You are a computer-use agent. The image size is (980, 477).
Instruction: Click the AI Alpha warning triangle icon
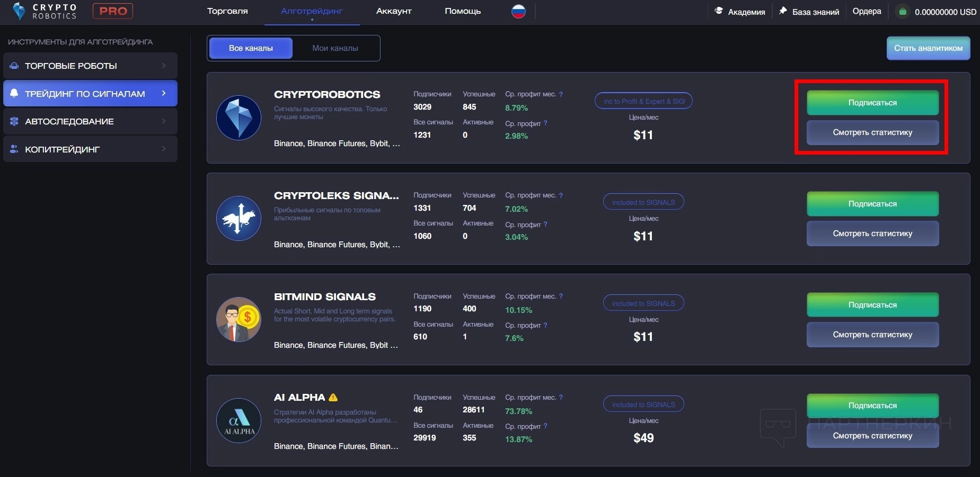(x=333, y=398)
